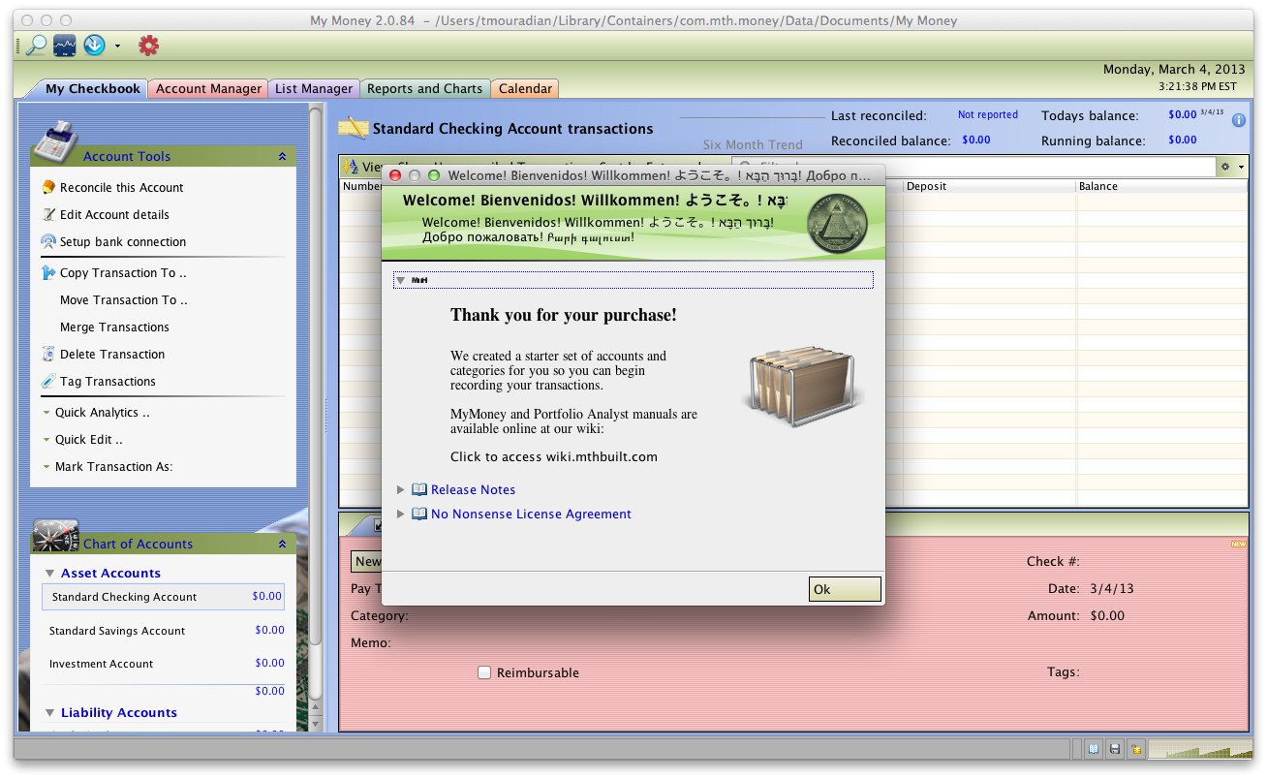Select Standard Checking Account row
The image size is (1267, 779).
point(163,597)
